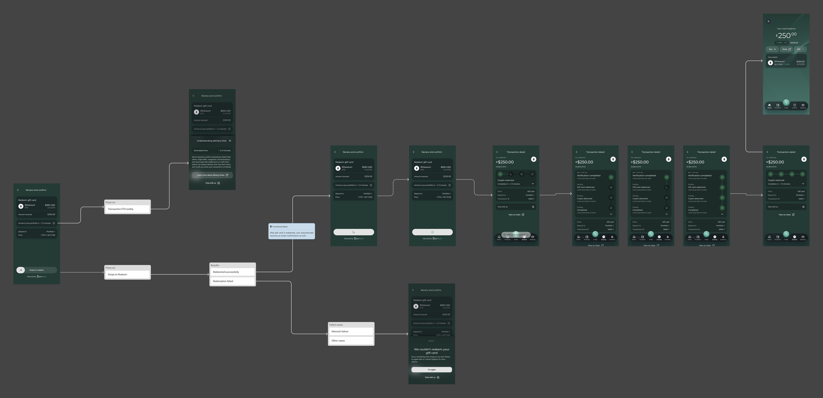Screen dimensions: 823x398
Task: Click spinner step in toast screen's progress tracker
Action: [511, 174]
